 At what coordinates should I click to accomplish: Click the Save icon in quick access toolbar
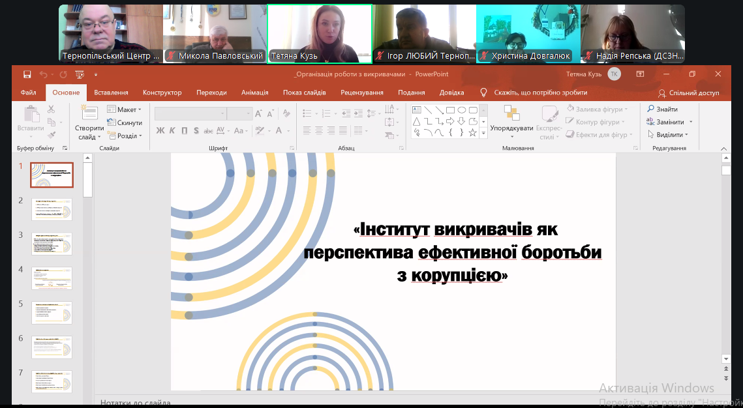27,74
